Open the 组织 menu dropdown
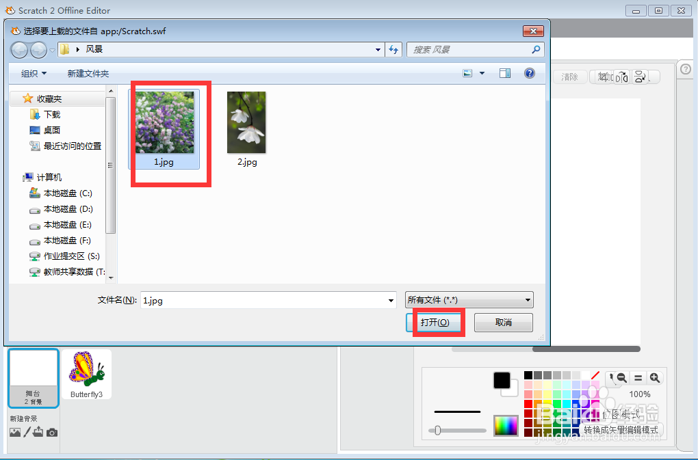The image size is (698, 460). point(34,73)
